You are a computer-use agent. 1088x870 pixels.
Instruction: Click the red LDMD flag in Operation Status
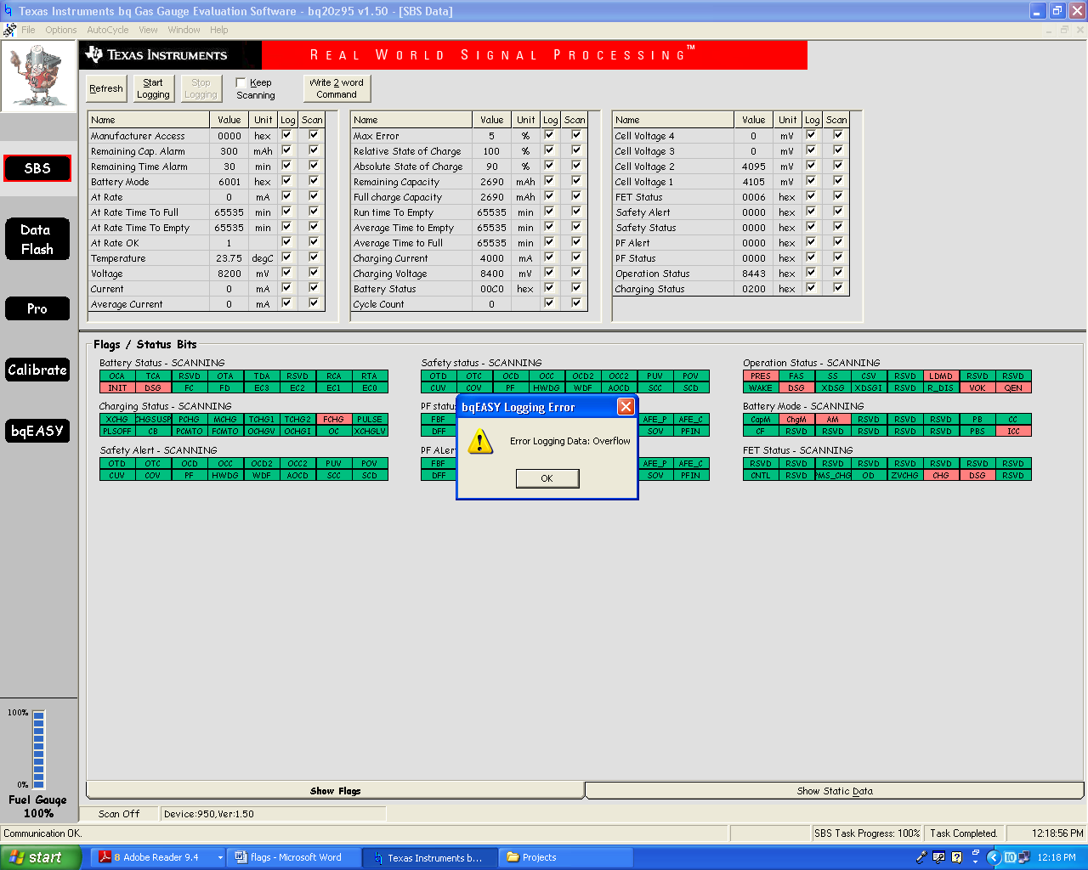(941, 376)
